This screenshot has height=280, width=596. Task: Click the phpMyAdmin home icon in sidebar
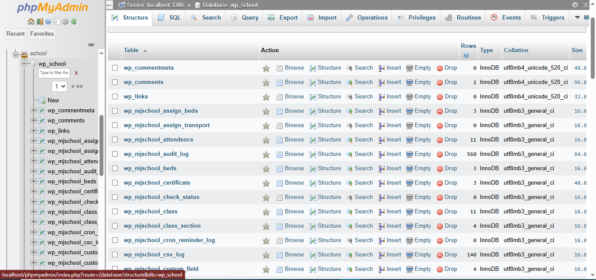coord(31,21)
